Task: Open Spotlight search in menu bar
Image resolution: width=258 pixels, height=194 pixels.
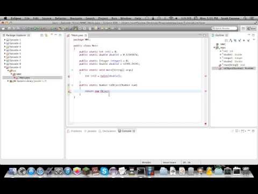Action: coord(245,18)
